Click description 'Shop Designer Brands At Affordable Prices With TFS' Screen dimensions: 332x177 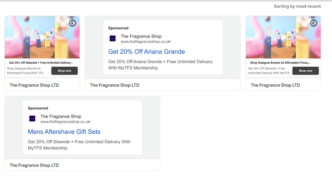(25, 71)
